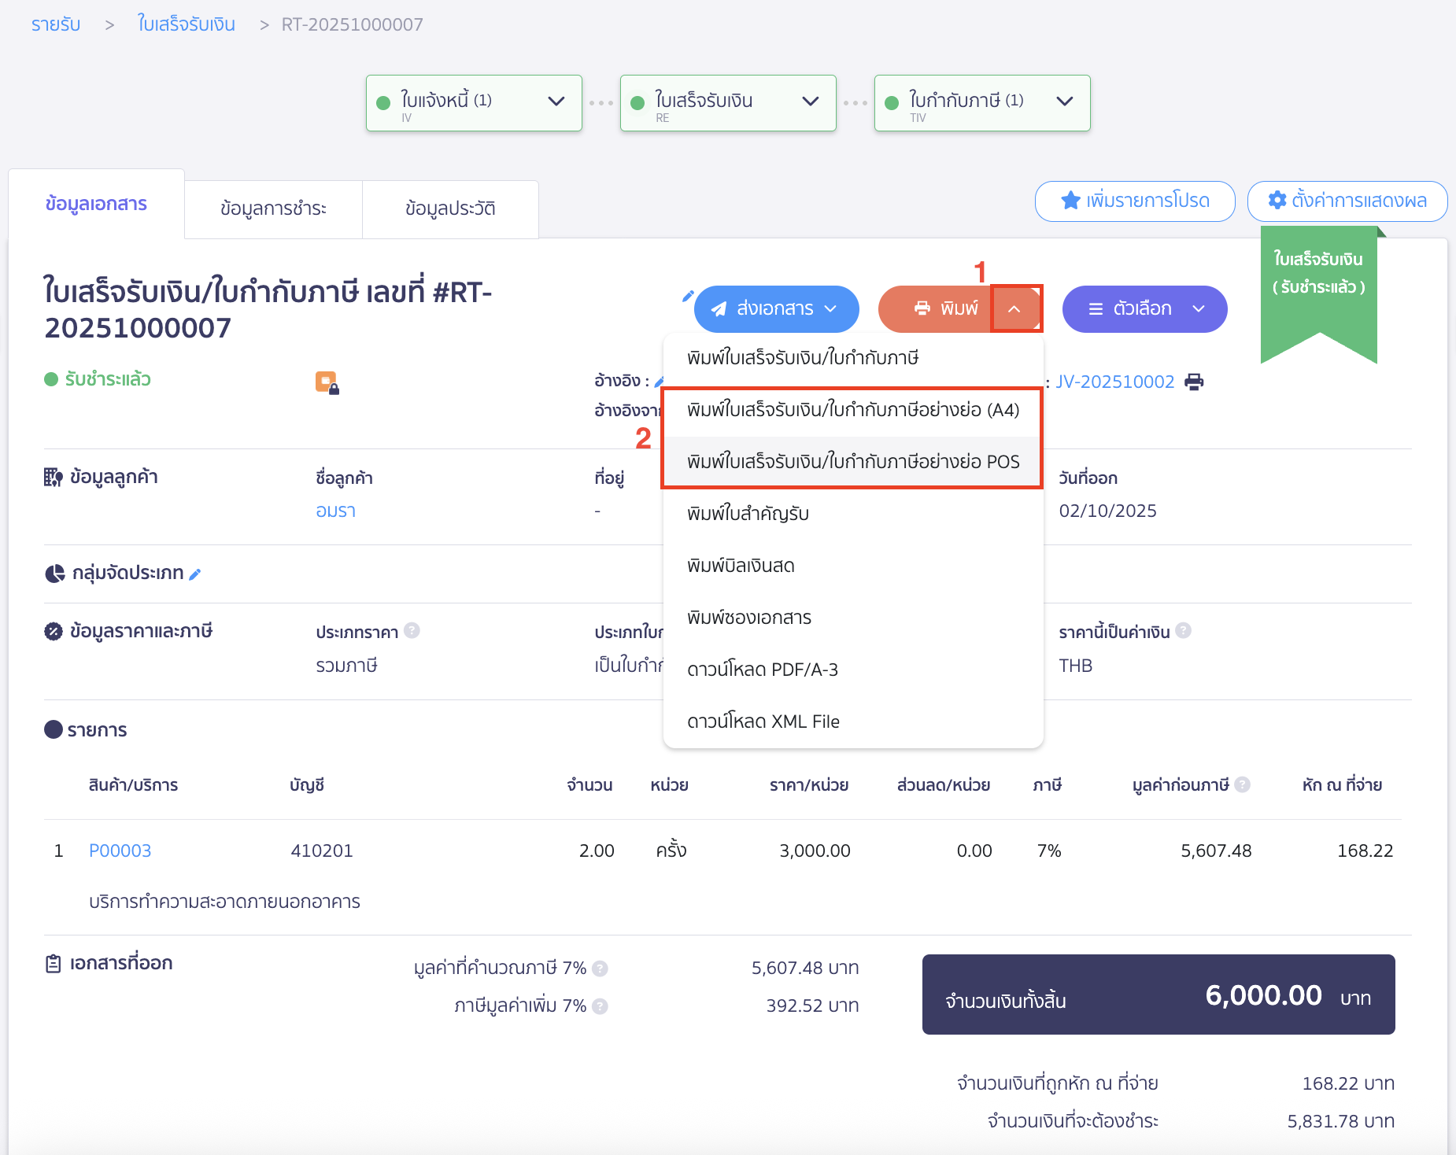
Task: Open display settings via the gear icon
Action: click(x=1277, y=200)
